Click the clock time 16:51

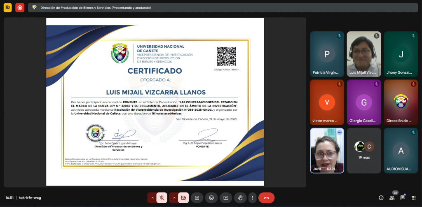(x=9, y=198)
